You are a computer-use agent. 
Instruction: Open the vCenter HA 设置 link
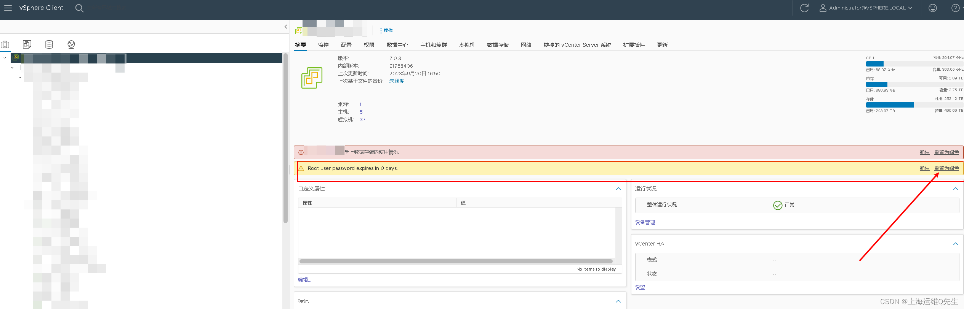(x=640, y=287)
